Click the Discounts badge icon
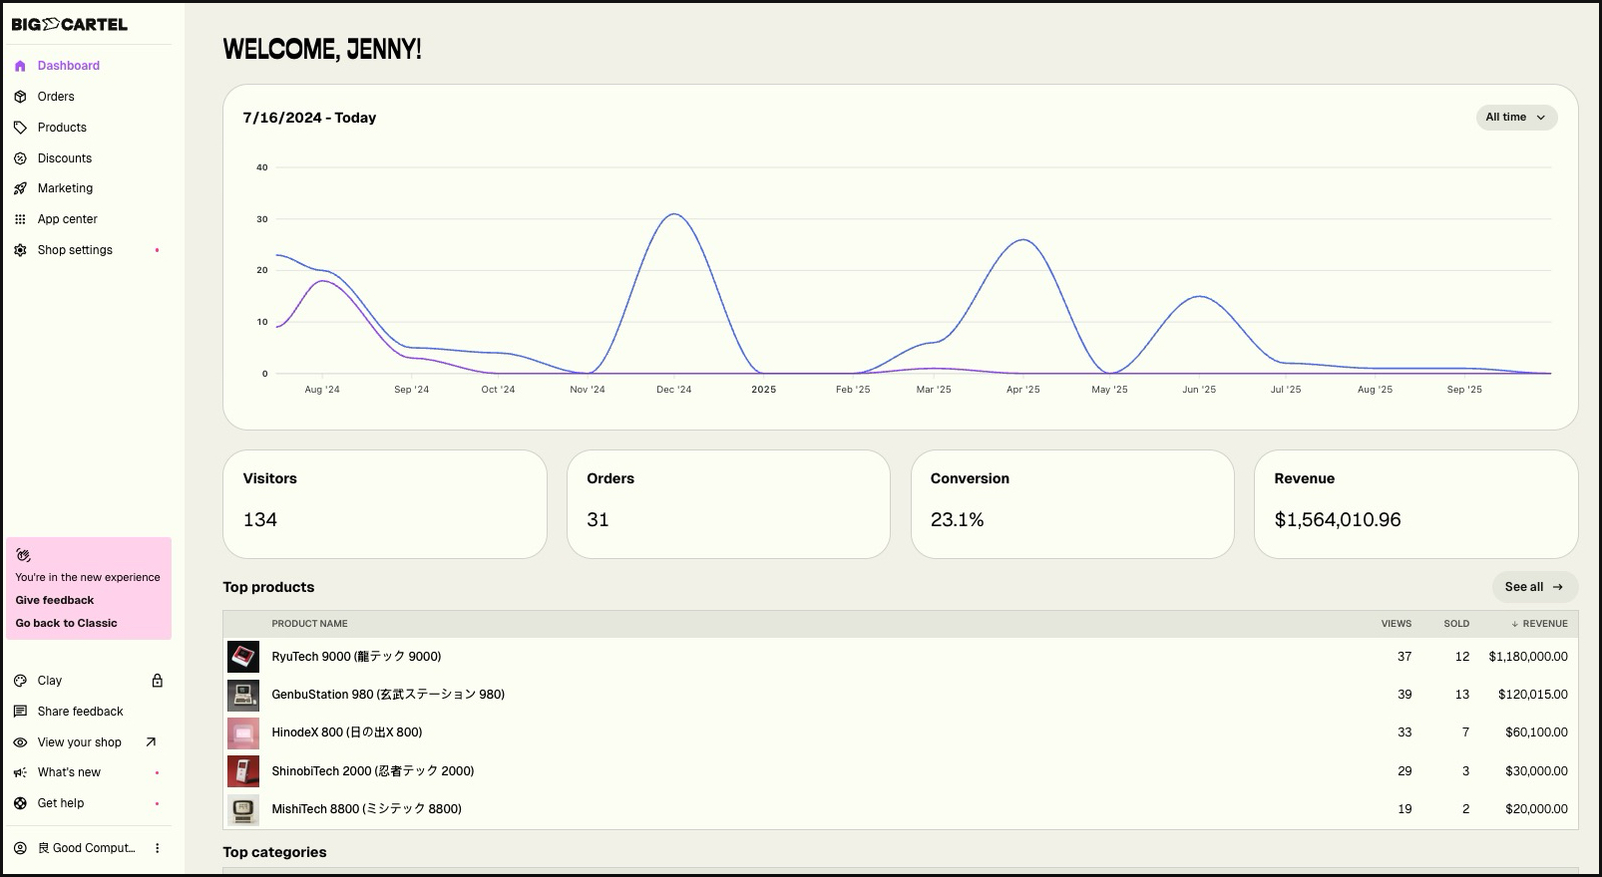Screen dimensions: 1602x877 point(20,158)
